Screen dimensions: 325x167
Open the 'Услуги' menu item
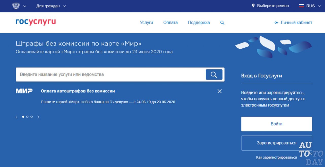(146, 23)
